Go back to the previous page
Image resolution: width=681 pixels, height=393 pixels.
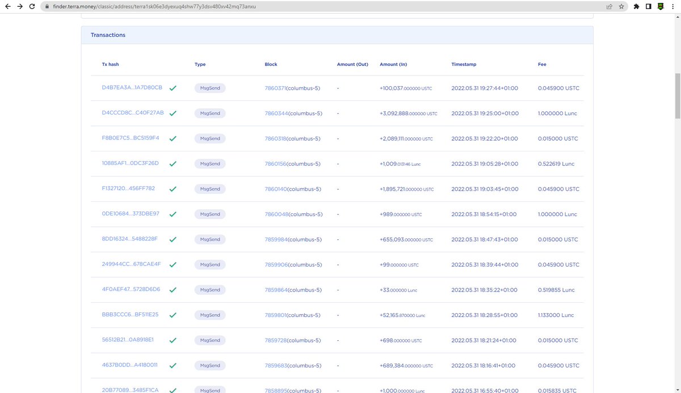point(8,6)
